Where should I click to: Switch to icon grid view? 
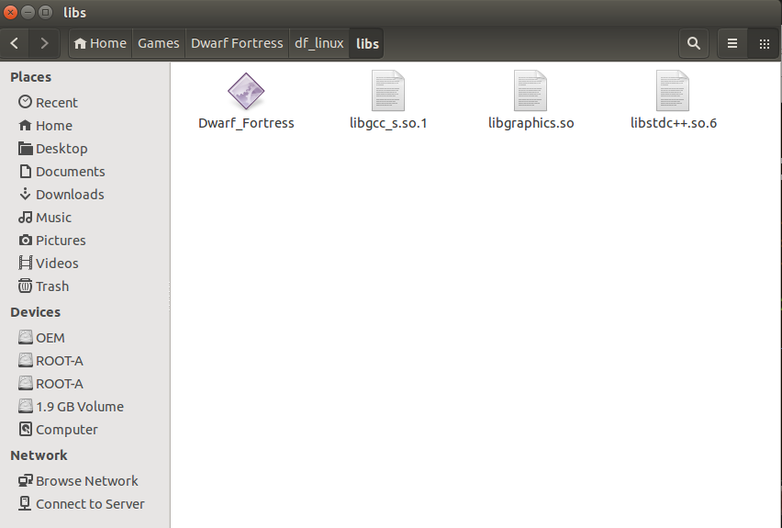(x=764, y=43)
